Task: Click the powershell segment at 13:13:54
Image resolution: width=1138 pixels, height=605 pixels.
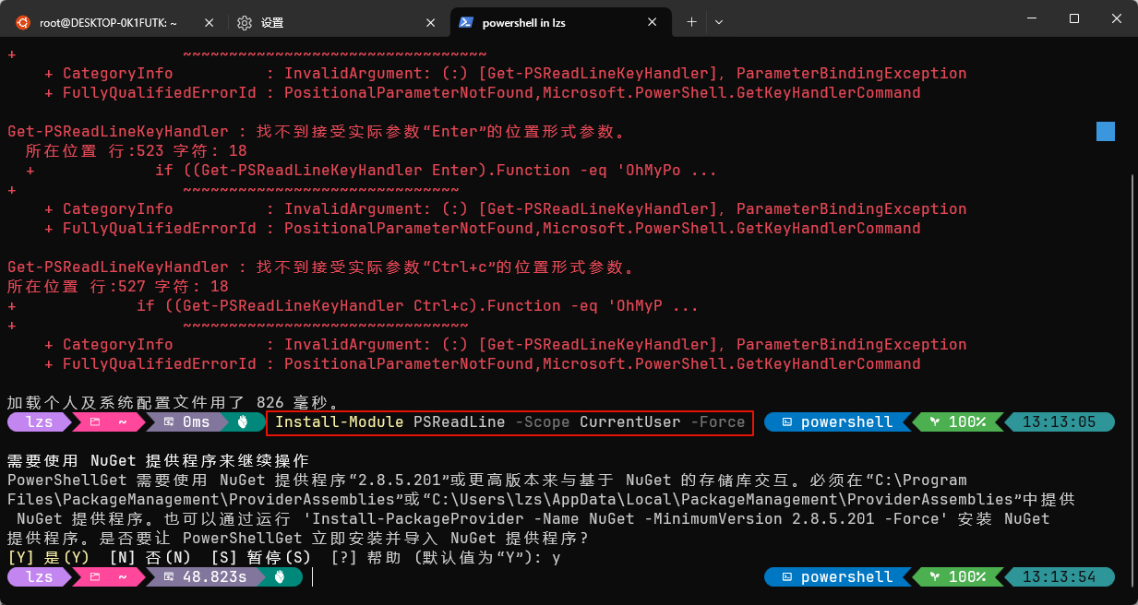Action: pyautogui.click(x=838, y=577)
